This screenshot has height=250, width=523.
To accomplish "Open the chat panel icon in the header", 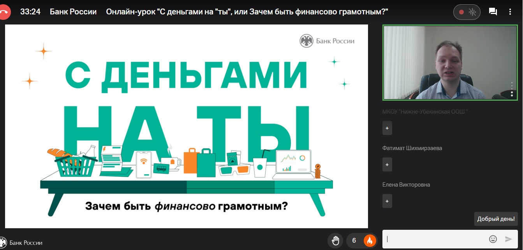I will pyautogui.click(x=493, y=12).
